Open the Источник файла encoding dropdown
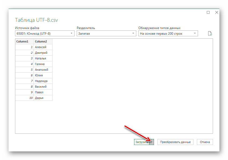 (45, 33)
